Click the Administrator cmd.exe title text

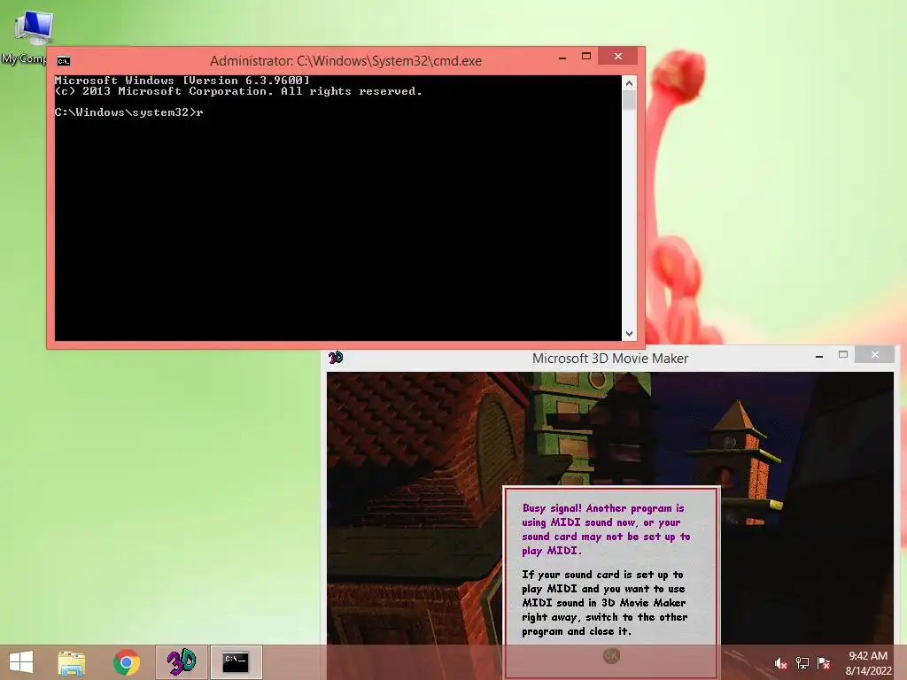coord(345,61)
